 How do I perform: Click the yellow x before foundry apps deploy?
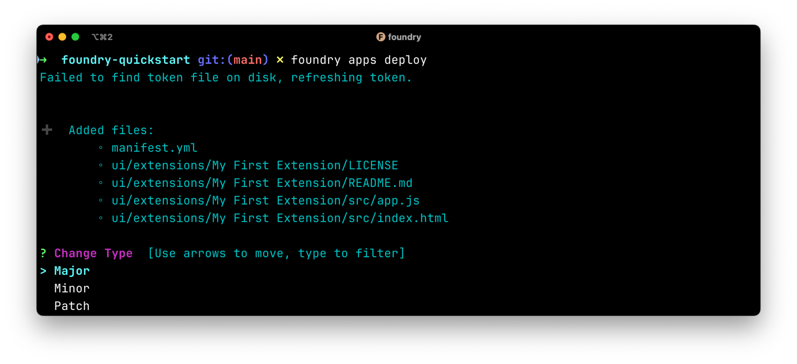coord(280,60)
